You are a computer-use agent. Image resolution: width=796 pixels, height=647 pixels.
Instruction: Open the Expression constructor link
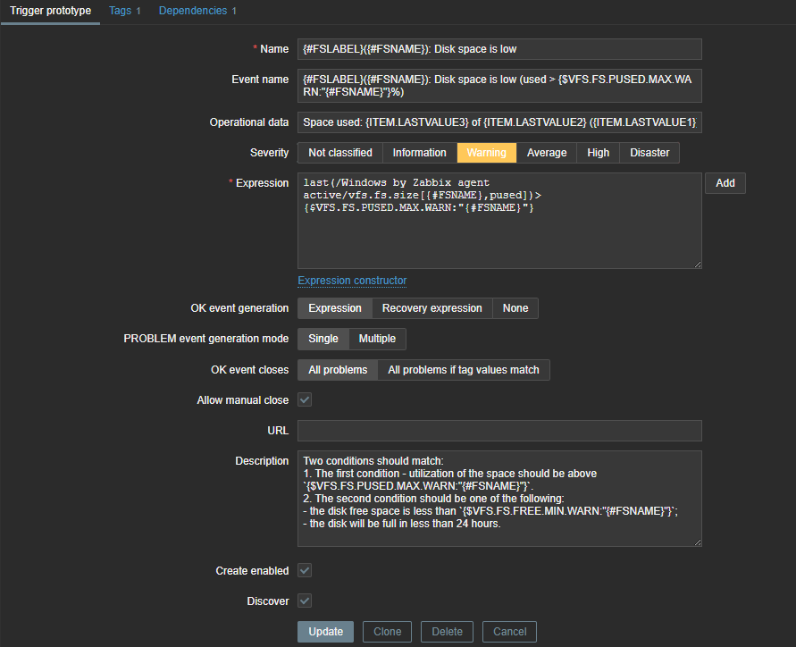(352, 281)
